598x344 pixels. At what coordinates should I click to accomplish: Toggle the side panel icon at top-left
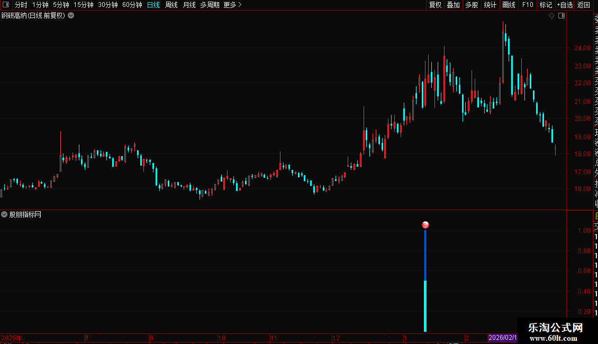[6, 5]
